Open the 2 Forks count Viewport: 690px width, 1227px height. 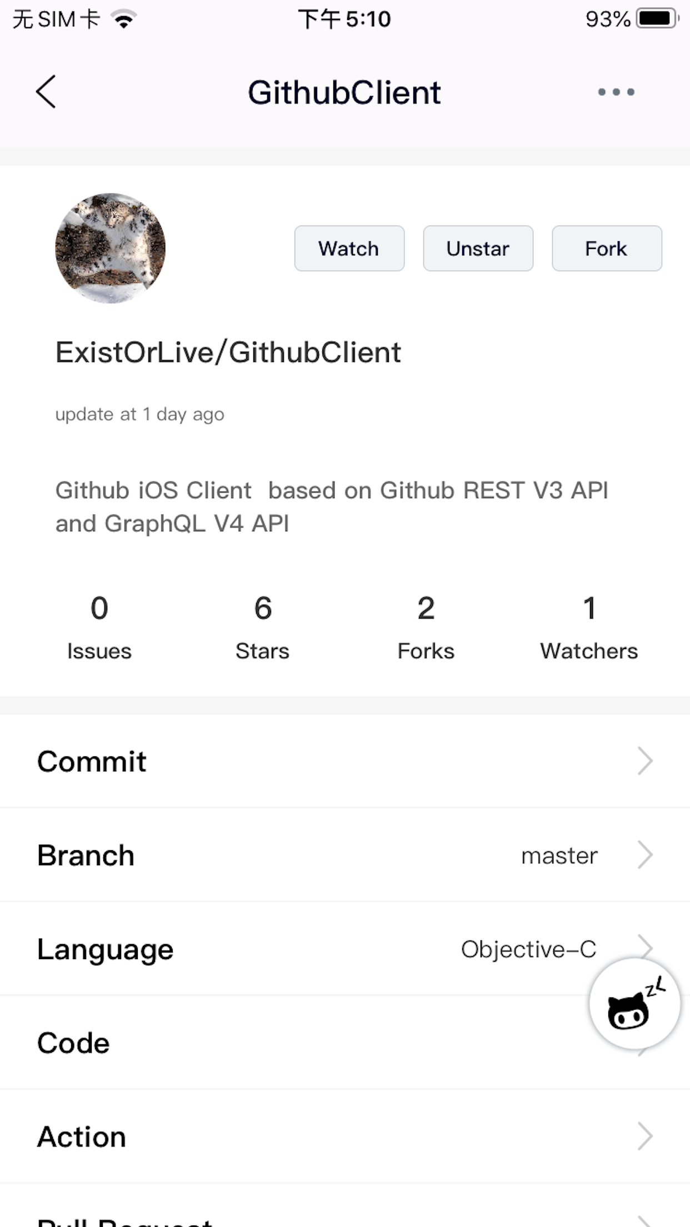click(x=426, y=627)
